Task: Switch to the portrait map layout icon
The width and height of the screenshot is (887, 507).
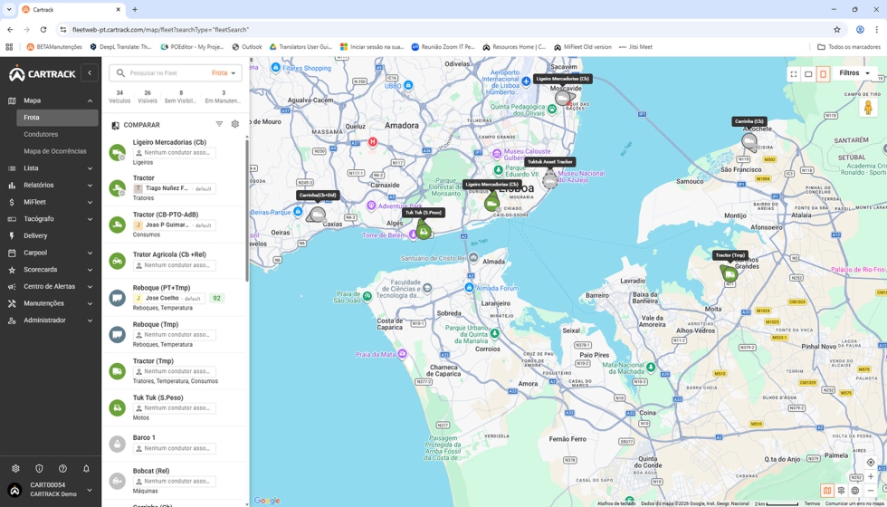Action: tap(823, 74)
